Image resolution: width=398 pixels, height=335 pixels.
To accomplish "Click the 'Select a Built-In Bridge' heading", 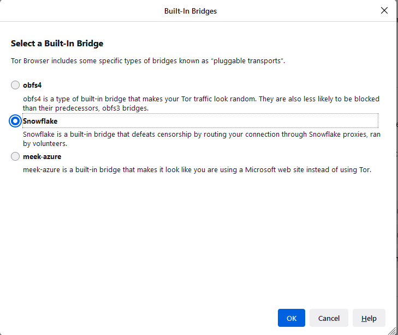I will point(57,44).
